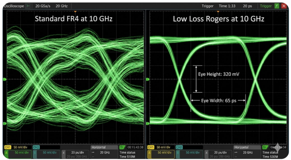
Task: Select the yellow CH1 badge under the FR4 panel
Action: tap(8, 147)
